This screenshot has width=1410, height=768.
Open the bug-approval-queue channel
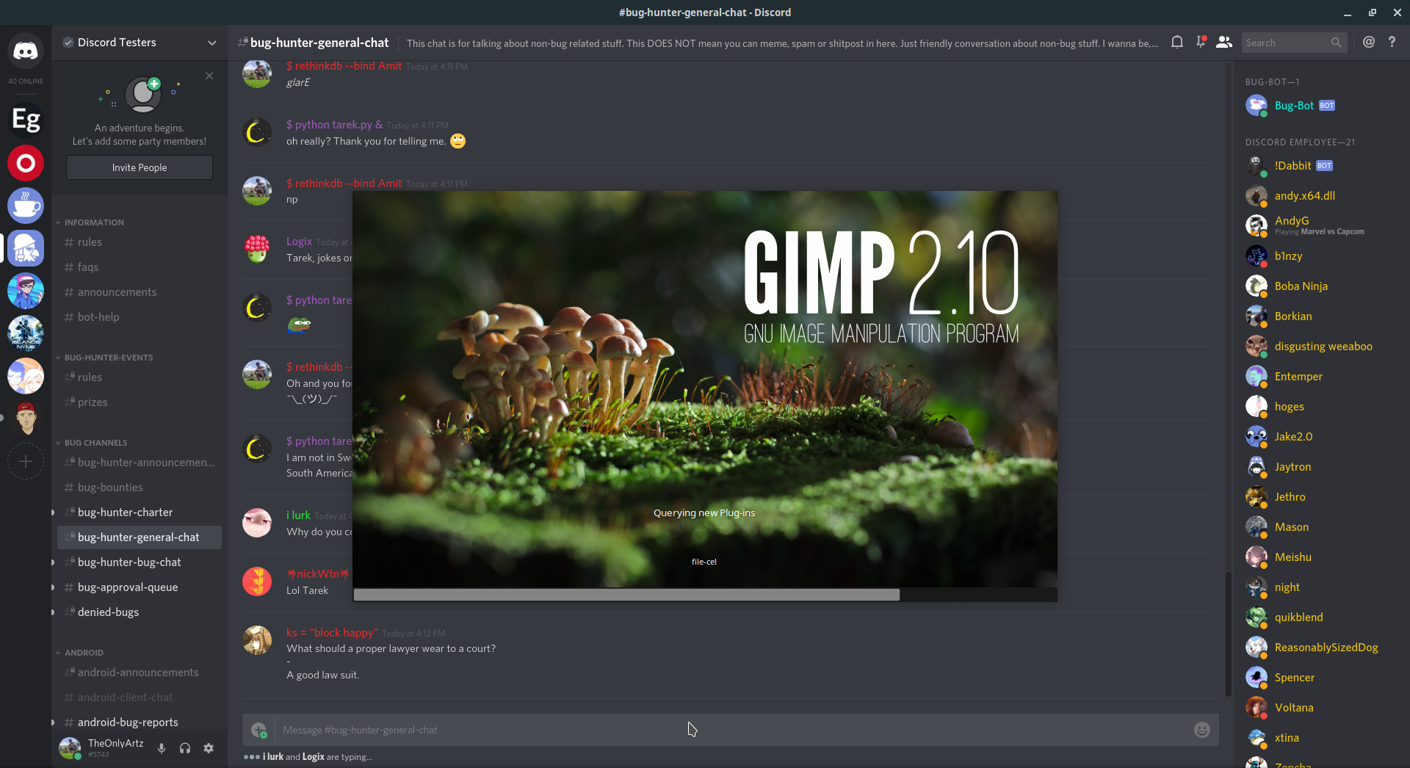[x=140, y=587]
